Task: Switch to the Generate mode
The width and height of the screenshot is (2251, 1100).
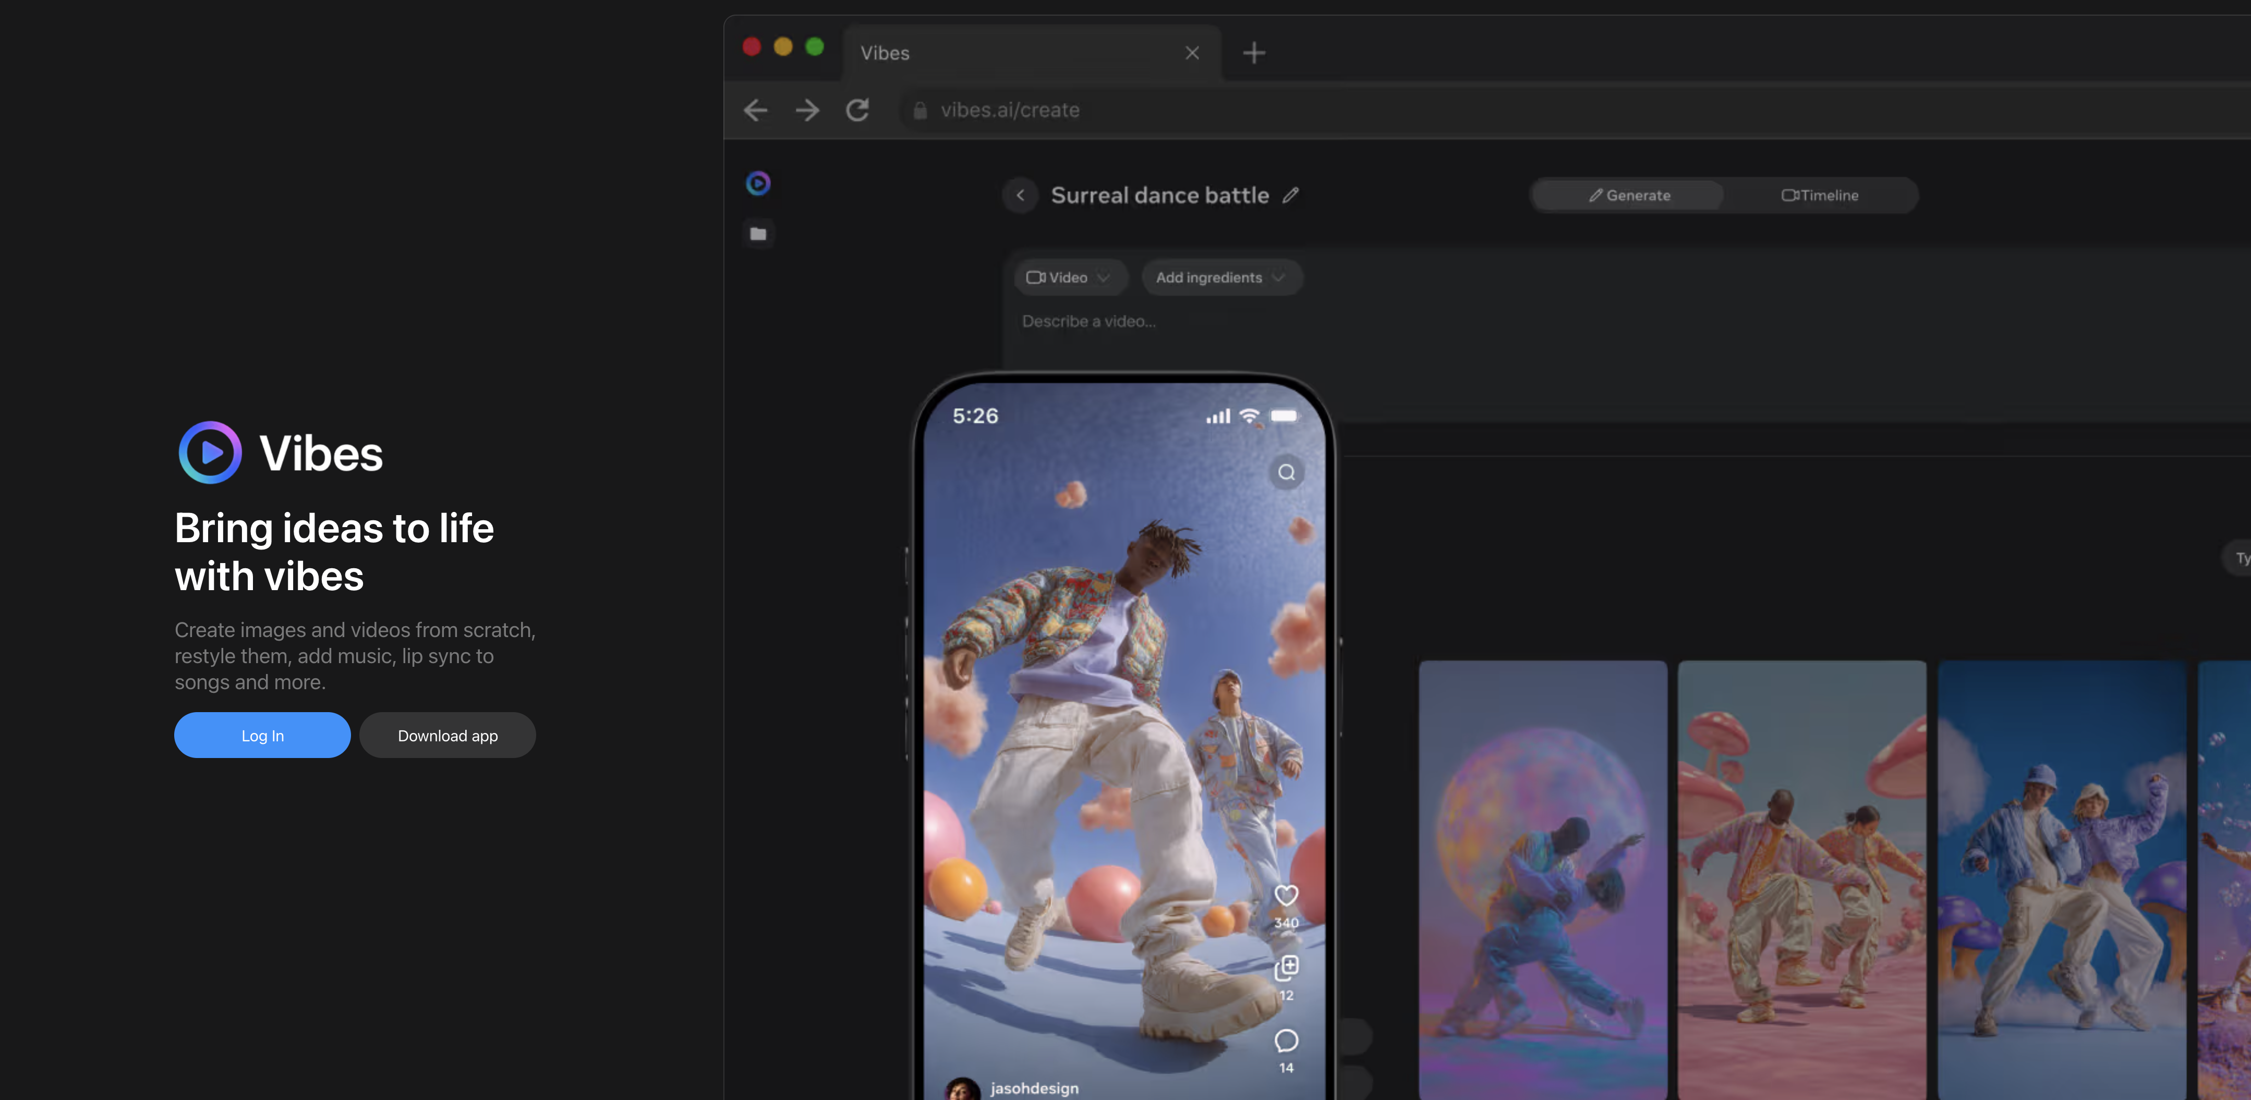Action: tap(1629, 195)
